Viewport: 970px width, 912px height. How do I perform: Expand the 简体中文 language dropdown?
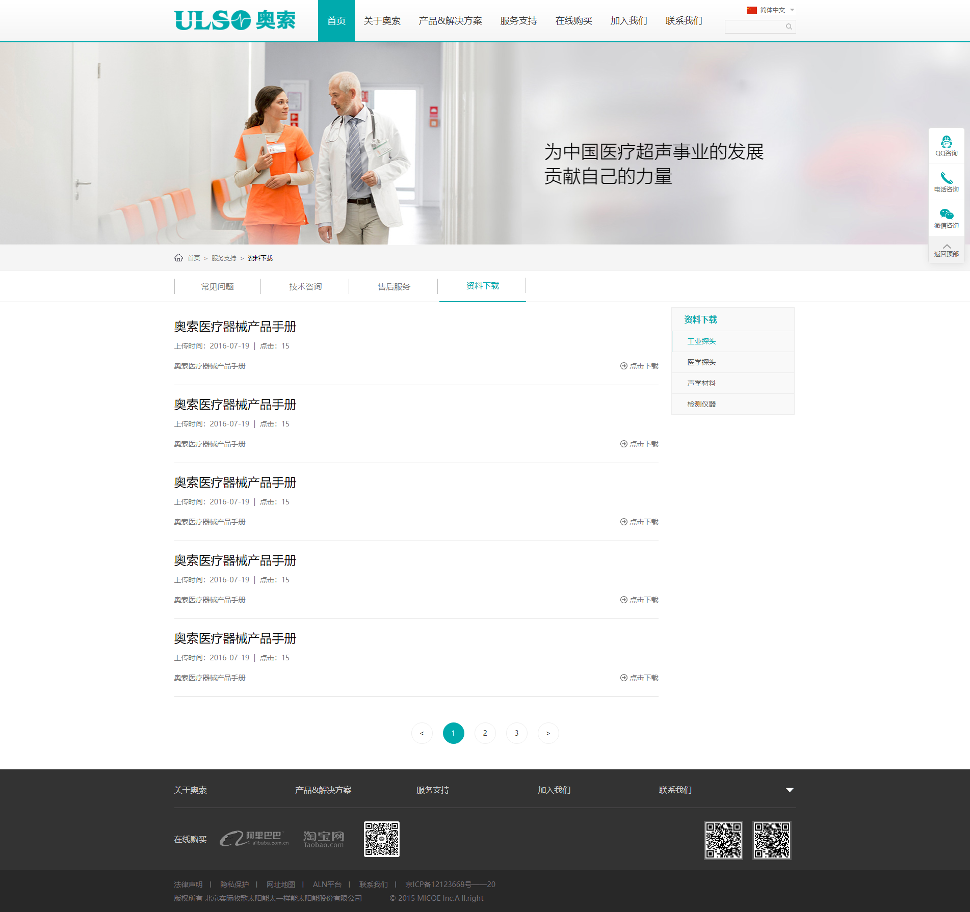coord(792,10)
